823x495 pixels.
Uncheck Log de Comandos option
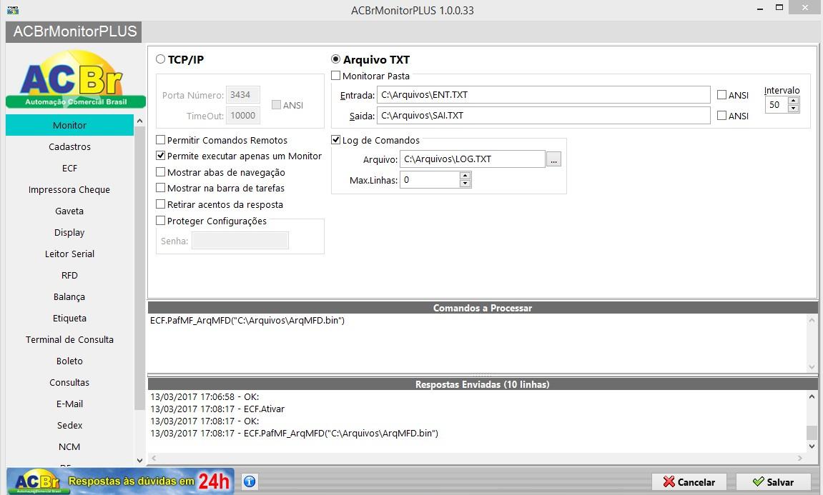pyautogui.click(x=336, y=140)
